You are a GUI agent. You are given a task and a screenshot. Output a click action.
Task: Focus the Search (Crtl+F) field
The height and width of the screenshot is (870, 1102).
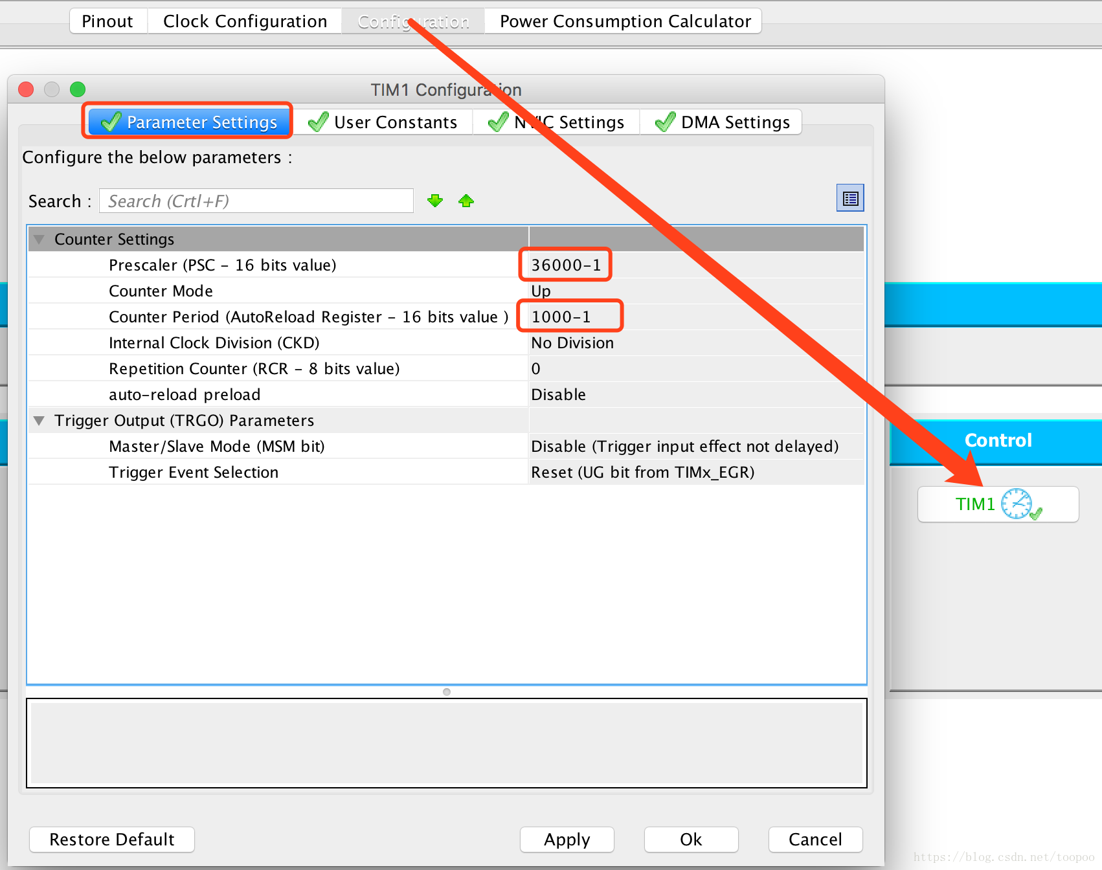[x=256, y=201]
